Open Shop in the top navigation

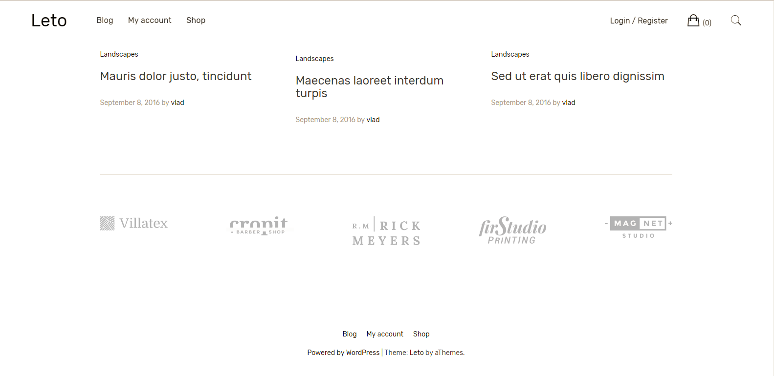(x=196, y=20)
